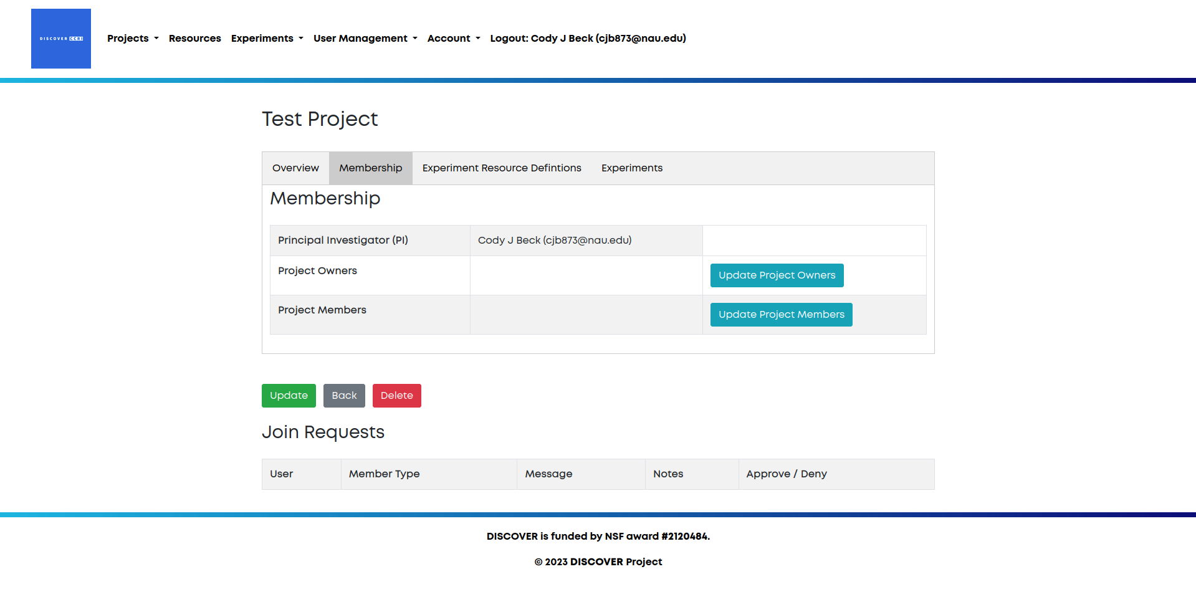Open the Experiment Resource Defintions tab
1196x602 pixels.
click(502, 168)
